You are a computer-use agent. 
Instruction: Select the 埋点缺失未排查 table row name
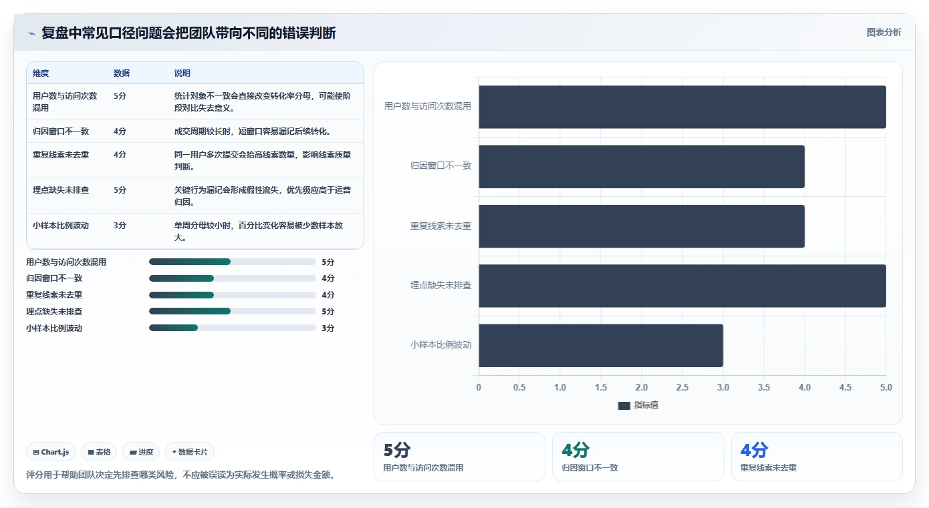click(x=61, y=190)
